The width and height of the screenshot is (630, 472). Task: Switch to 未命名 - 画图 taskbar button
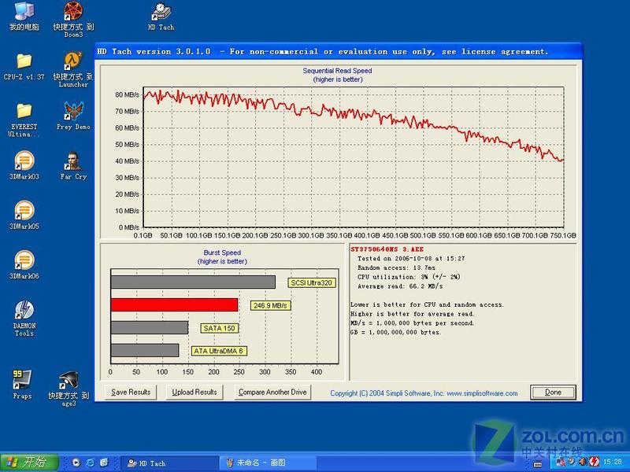268,463
